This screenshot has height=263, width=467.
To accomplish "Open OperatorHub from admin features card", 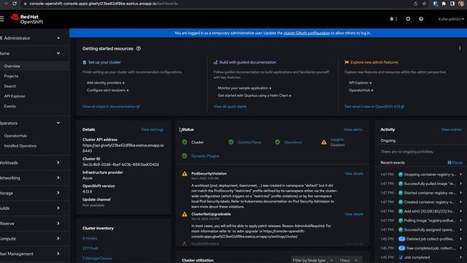I will [361, 90].
